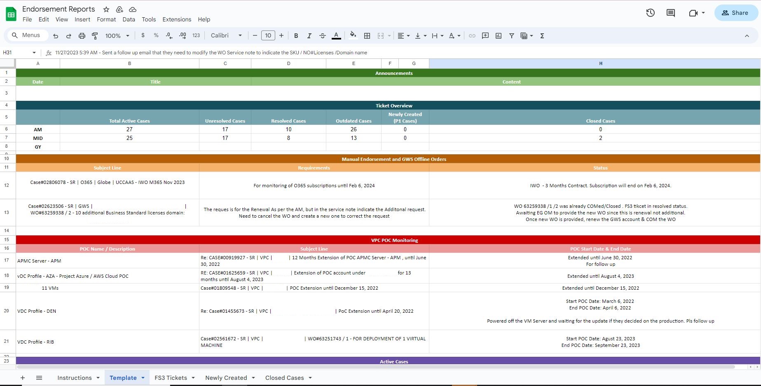761x386 pixels.
Task: Toggle strikethrough formatting
Action: point(323,36)
